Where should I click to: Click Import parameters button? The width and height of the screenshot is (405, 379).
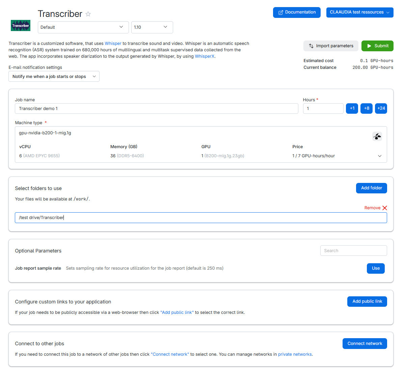coord(331,46)
